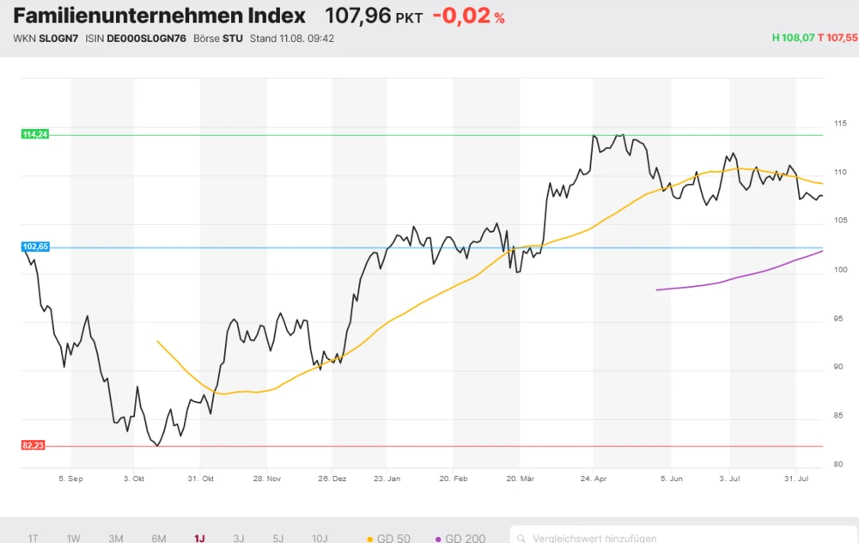
Task: Click the green 114,24 high marker
Action: [34, 134]
